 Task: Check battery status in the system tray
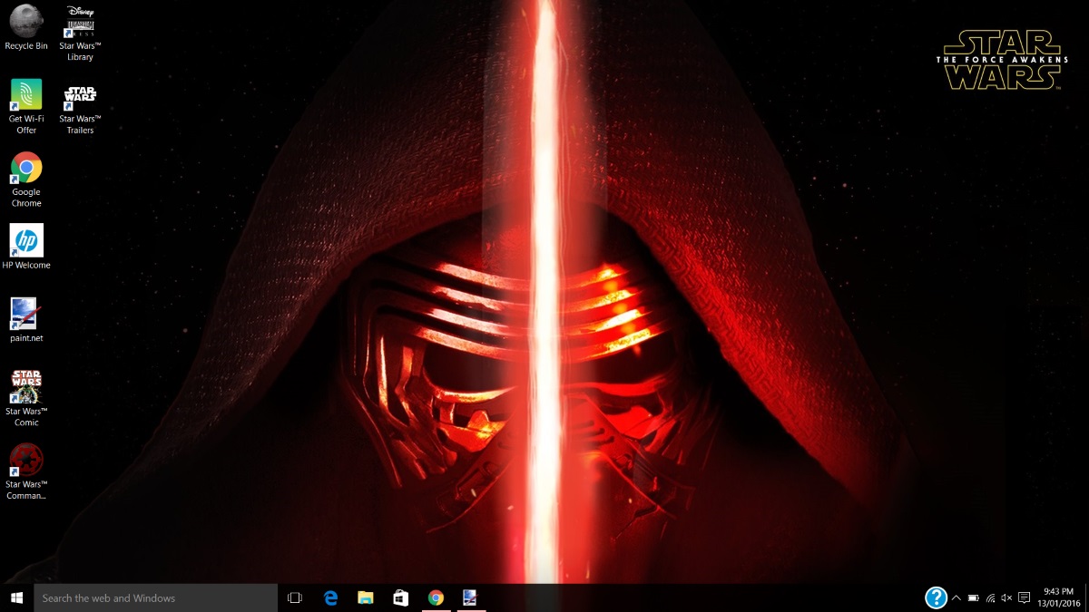click(974, 597)
